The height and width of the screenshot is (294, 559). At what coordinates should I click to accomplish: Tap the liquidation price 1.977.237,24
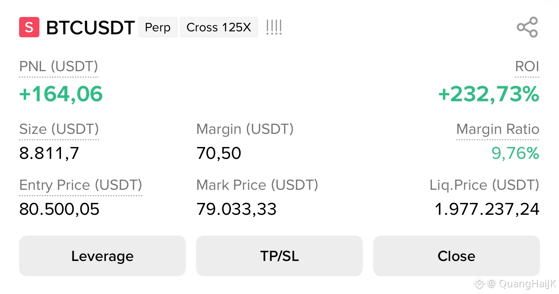click(487, 209)
